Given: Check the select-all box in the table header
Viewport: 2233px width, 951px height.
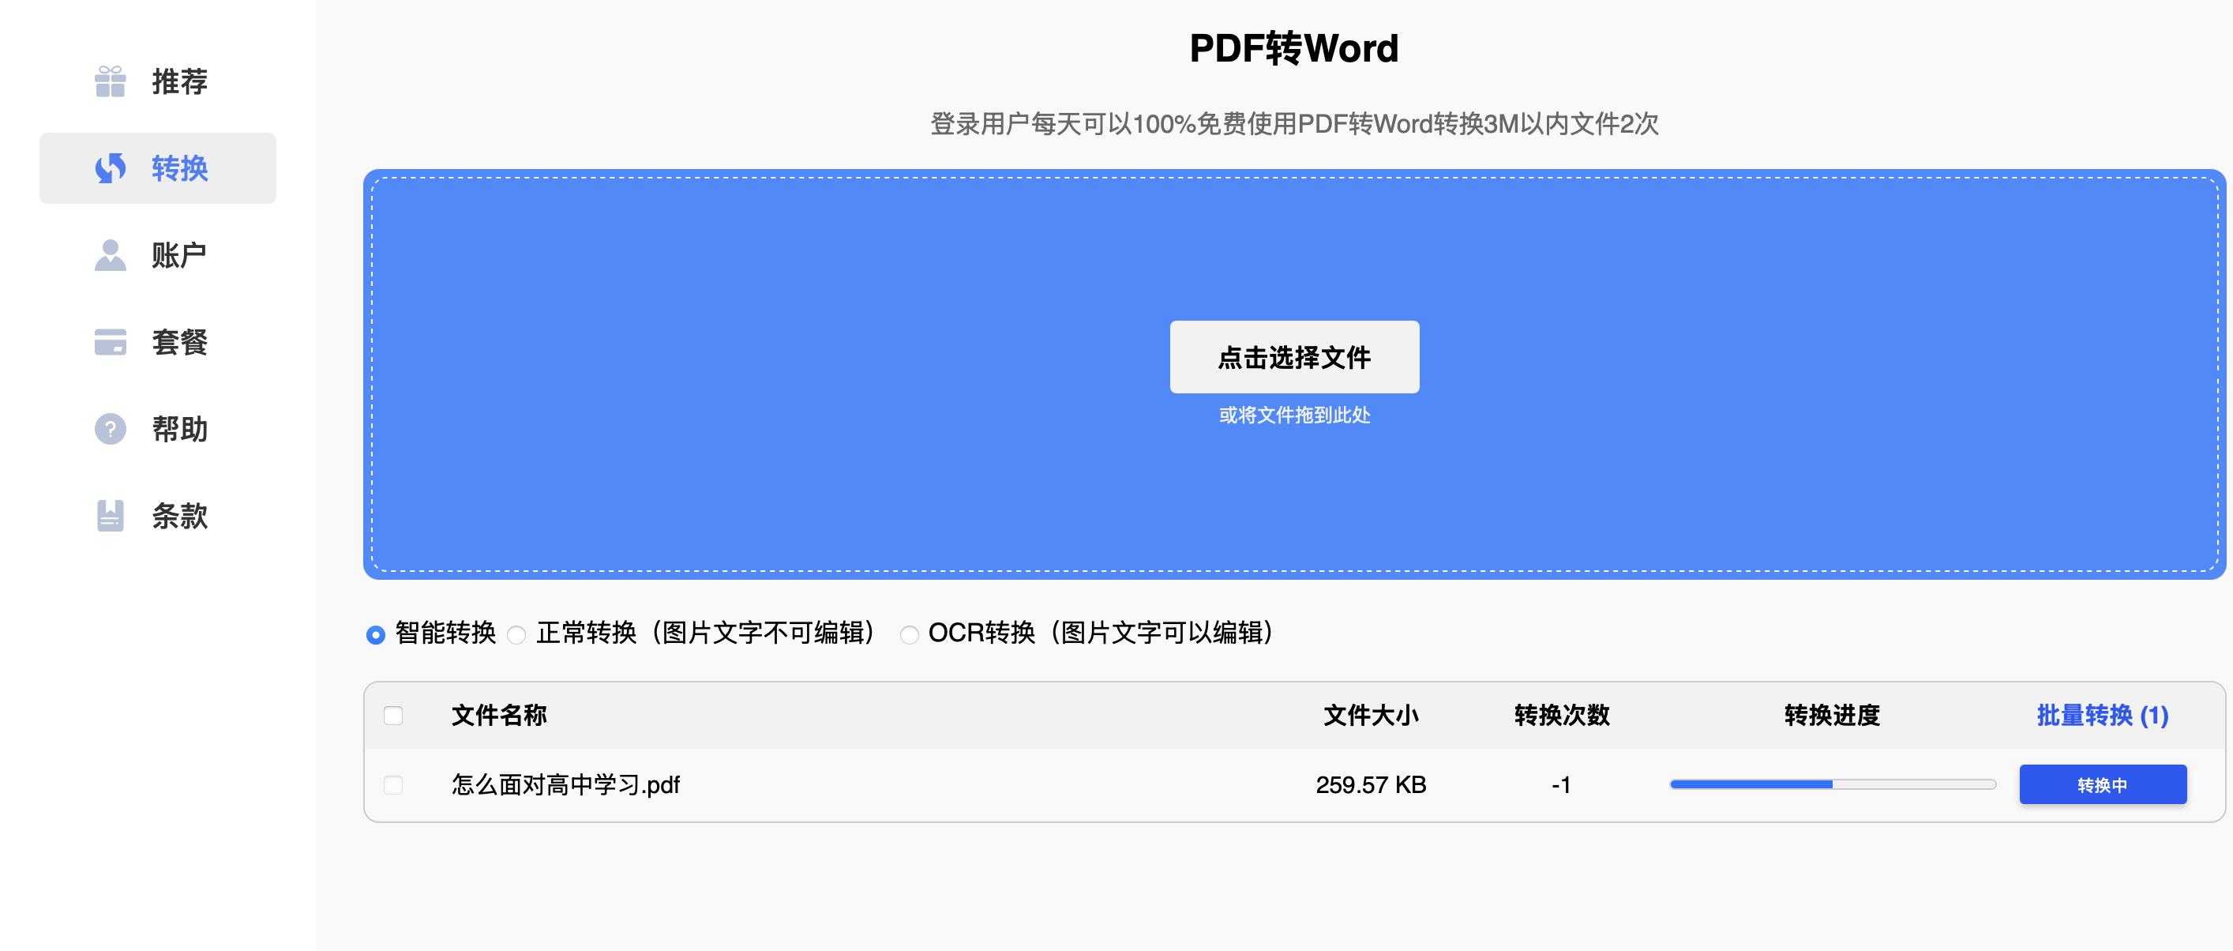Looking at the screenshot, I should click(x=393, y=715).
